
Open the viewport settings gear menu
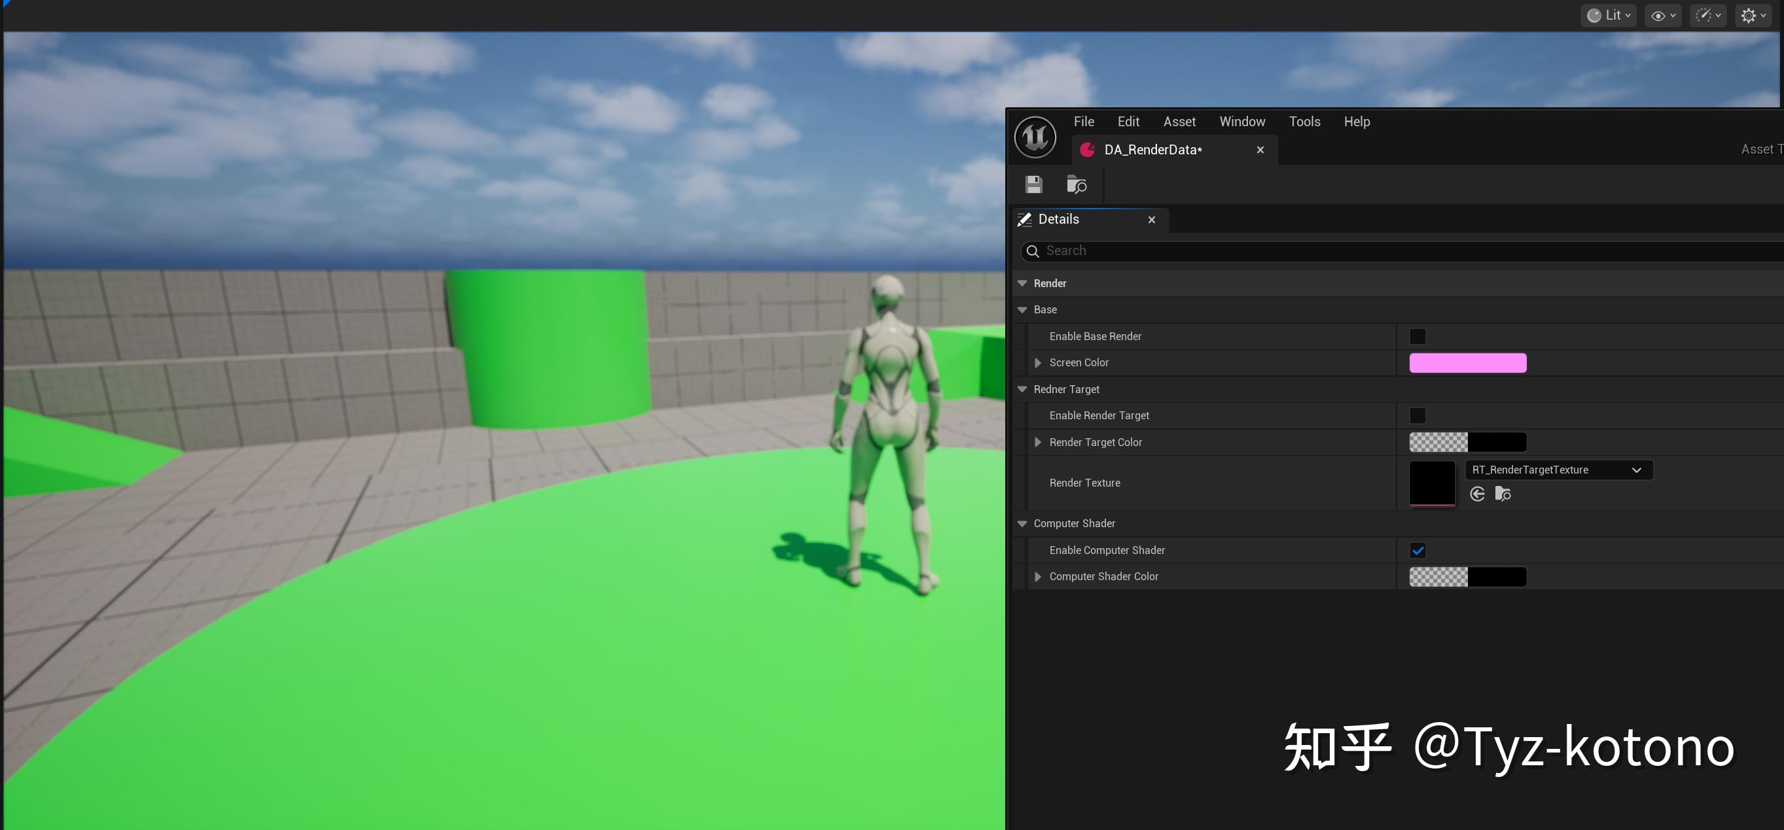(1753, 14)
